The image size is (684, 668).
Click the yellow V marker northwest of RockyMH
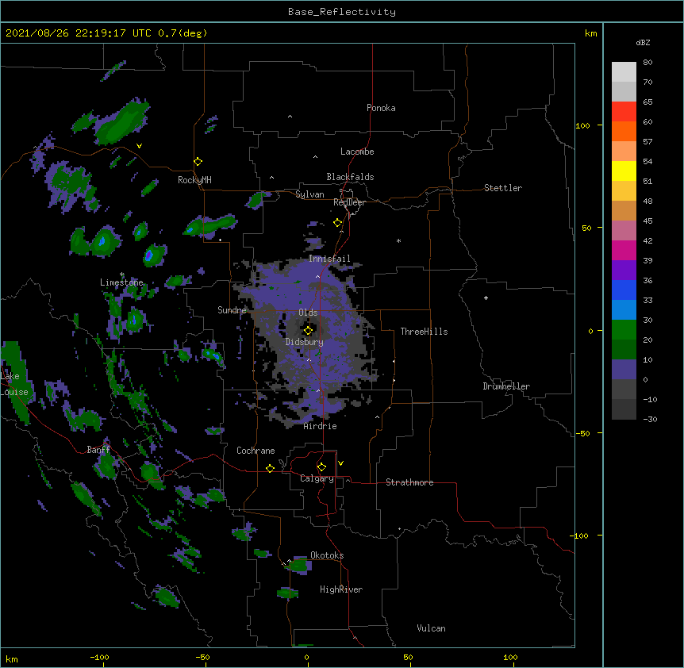tap(139, 146)
